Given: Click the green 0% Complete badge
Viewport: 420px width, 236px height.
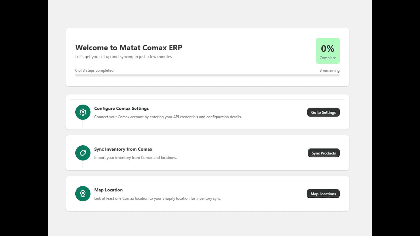Looking at the screenshot, I should 328,51.
